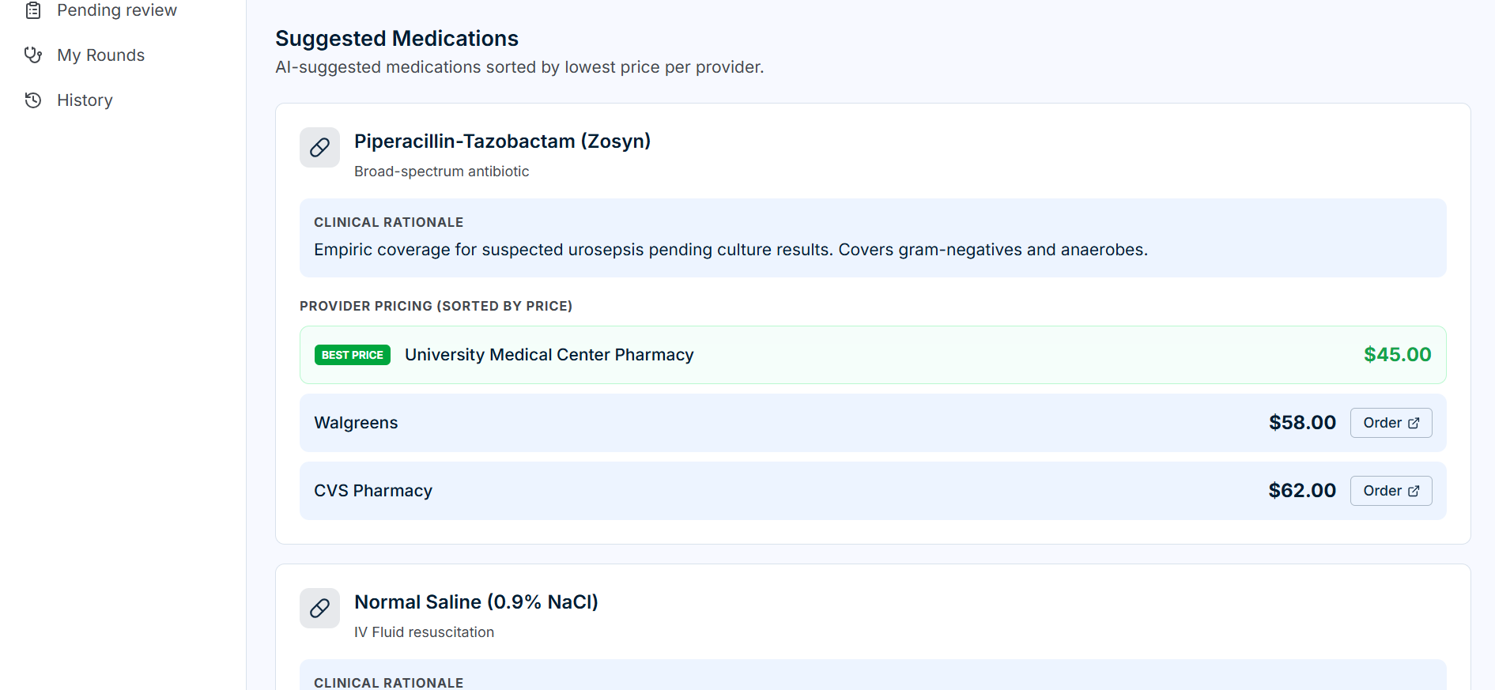Click the Pending review clipboard icon
This screenshot has height=690, width=1495.
(33, 10)
